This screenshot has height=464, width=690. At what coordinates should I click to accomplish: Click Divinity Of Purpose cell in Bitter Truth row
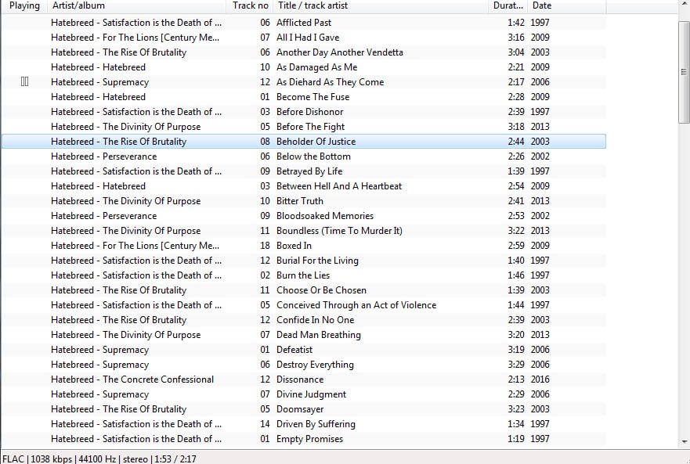click(x=125, y=201)
